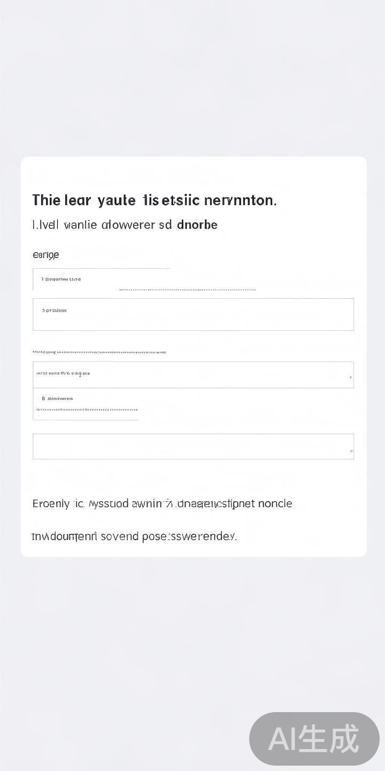Click the AI生成 watermark badge

point(314,739)
